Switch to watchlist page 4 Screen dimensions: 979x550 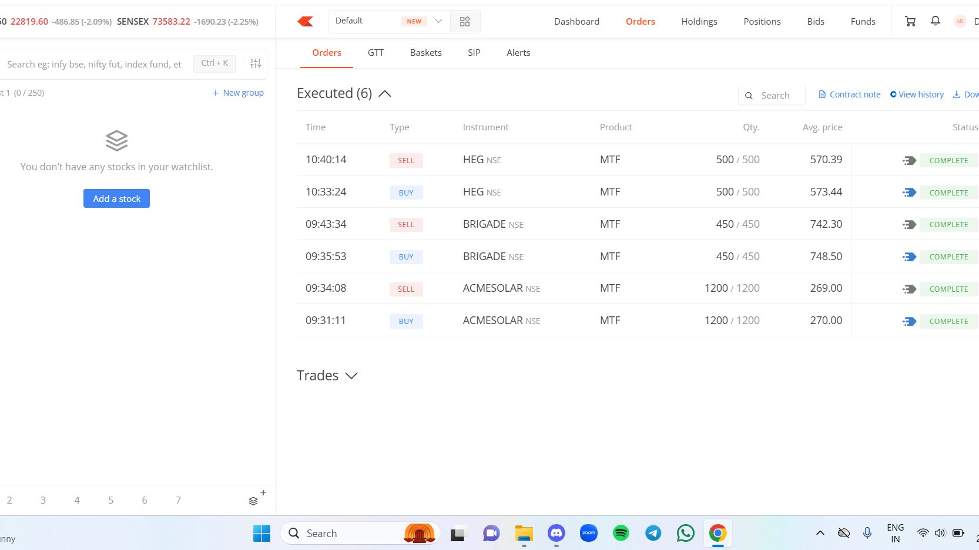pos(77,500)
